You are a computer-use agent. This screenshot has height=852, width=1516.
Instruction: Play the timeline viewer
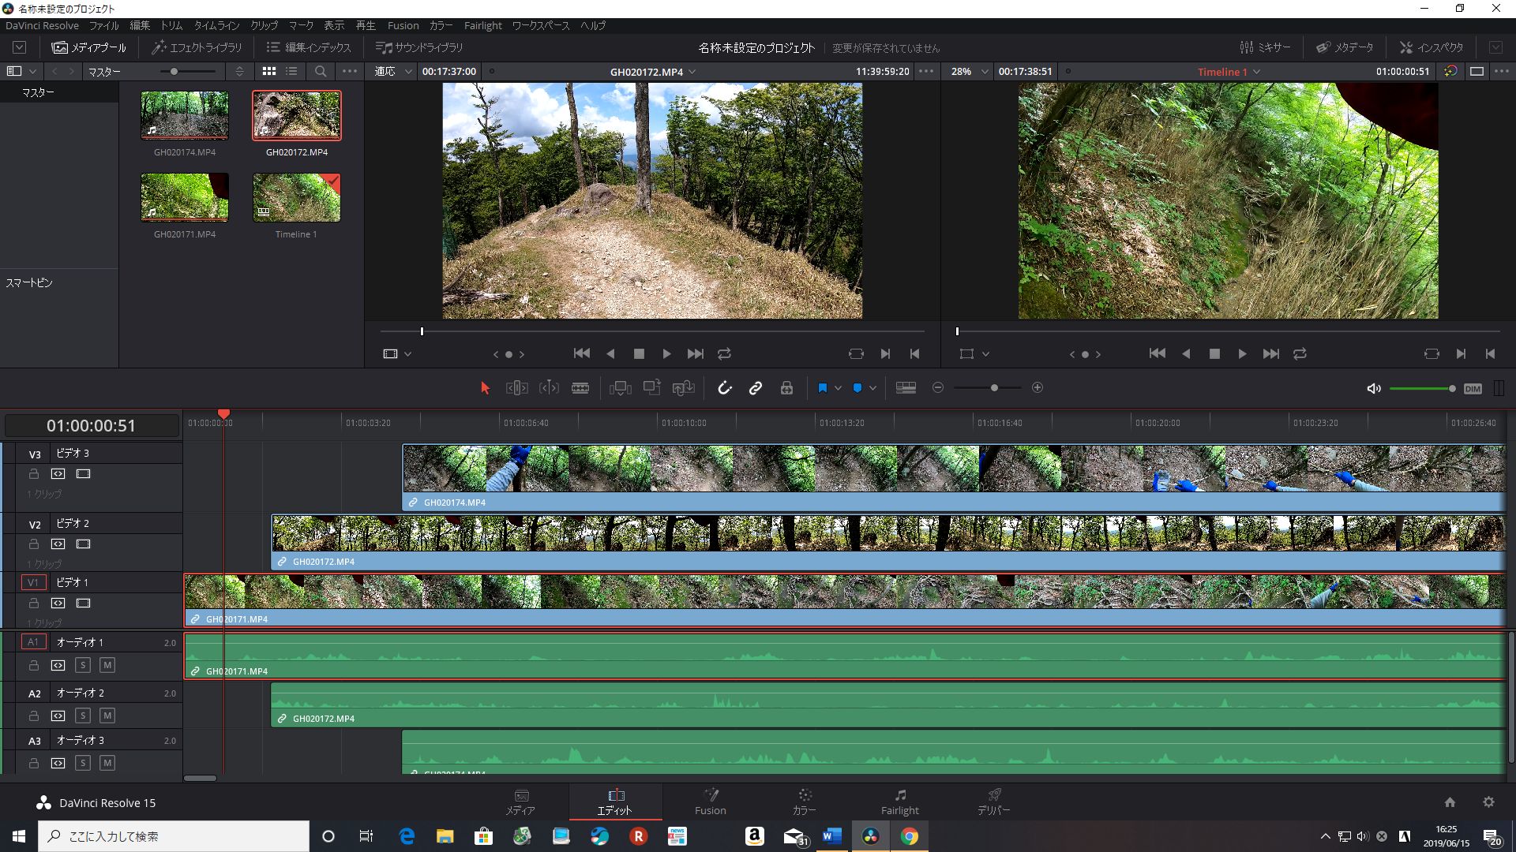(x=1242, y=354)
